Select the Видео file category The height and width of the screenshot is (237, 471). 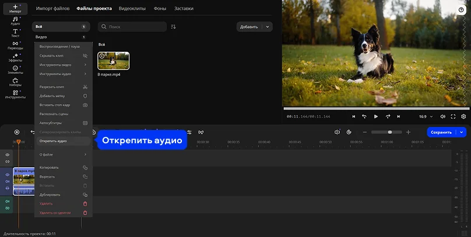click(x=61, y=37)
